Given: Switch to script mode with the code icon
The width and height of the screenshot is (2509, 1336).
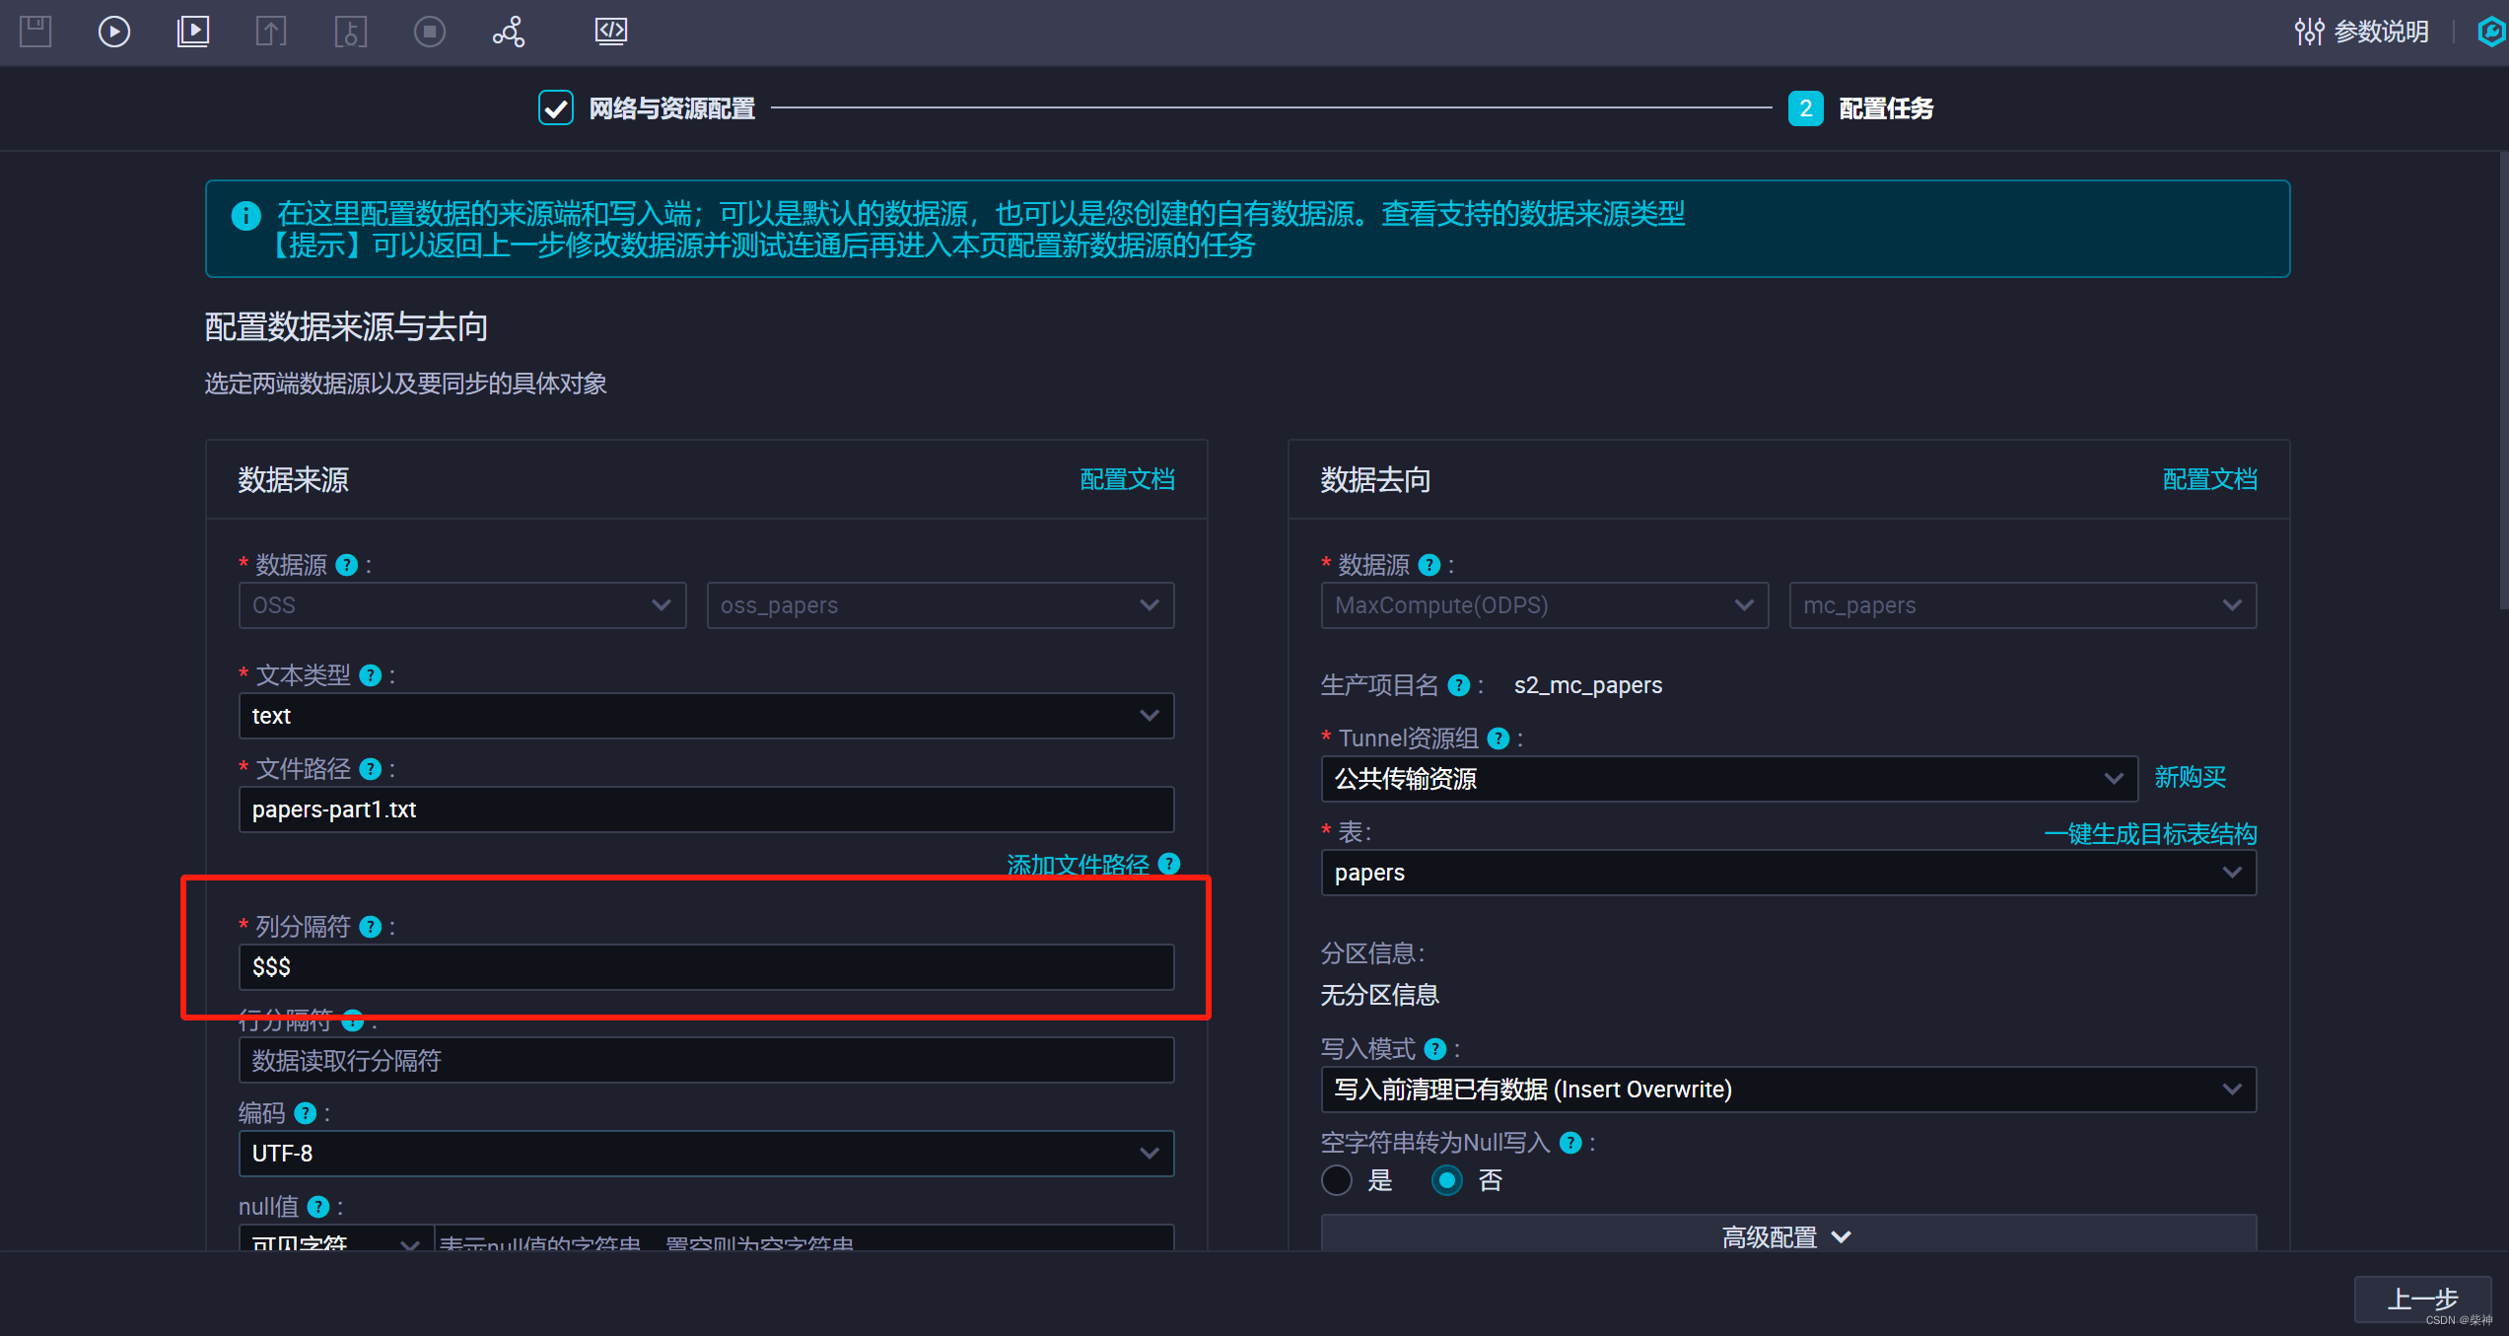Looking at the screenshot, I should coord(611,32).
